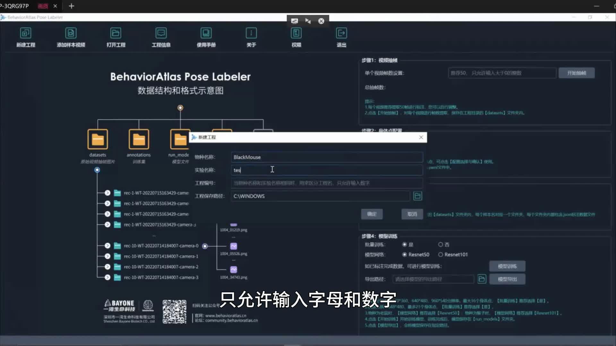Click the node circle beside camera-0 folder
Screen dimensions: 616x346
(205, 246)
